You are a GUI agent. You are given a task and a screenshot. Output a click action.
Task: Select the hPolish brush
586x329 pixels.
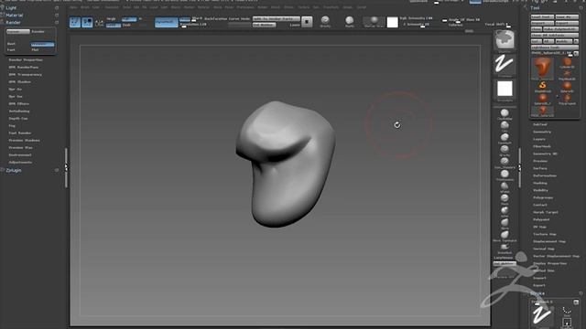tap(505, 186)
